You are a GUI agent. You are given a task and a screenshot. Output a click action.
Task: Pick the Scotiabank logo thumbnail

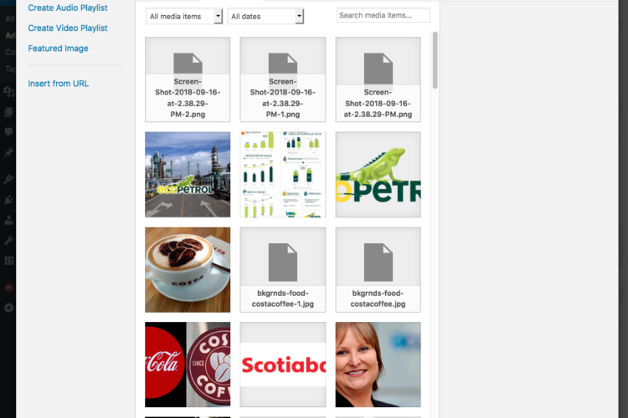283,364
